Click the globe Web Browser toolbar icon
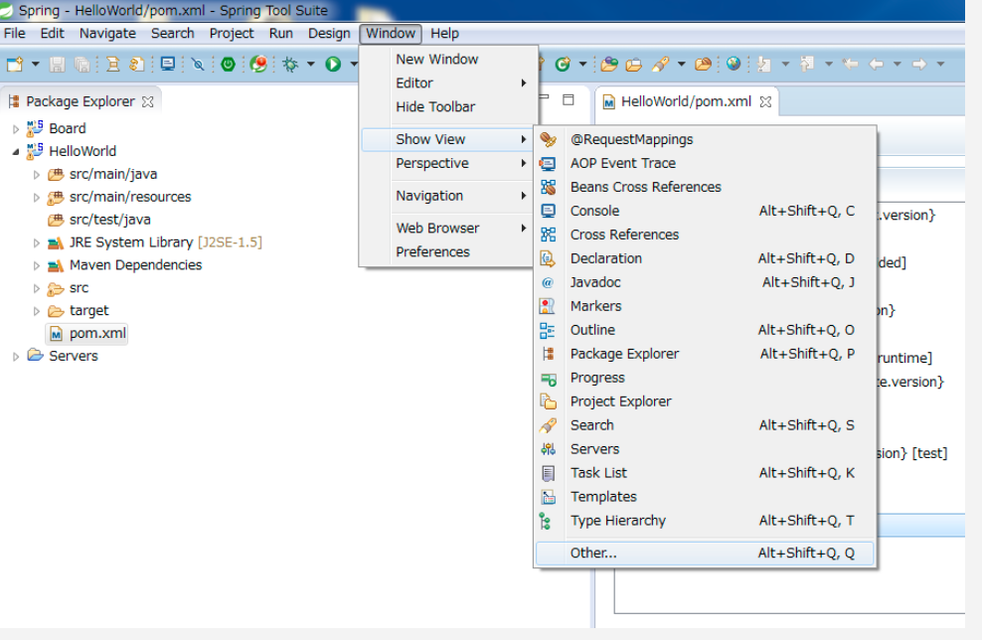This screenshot has width=982, height=640. (x=734, y=64)
